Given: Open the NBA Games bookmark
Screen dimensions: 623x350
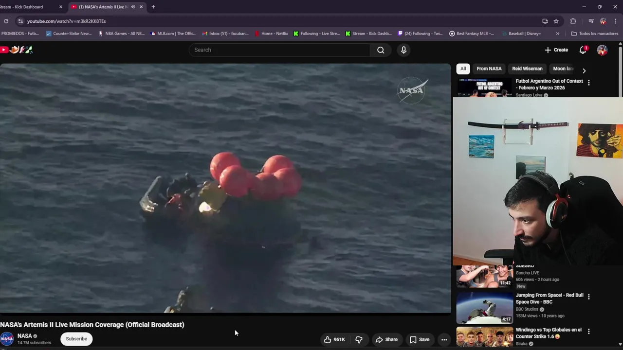Looking at the screenshot, I should tap(121, 34).
